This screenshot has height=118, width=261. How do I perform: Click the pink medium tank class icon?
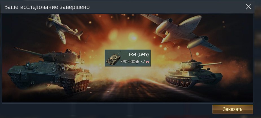[x=147, y=62]
